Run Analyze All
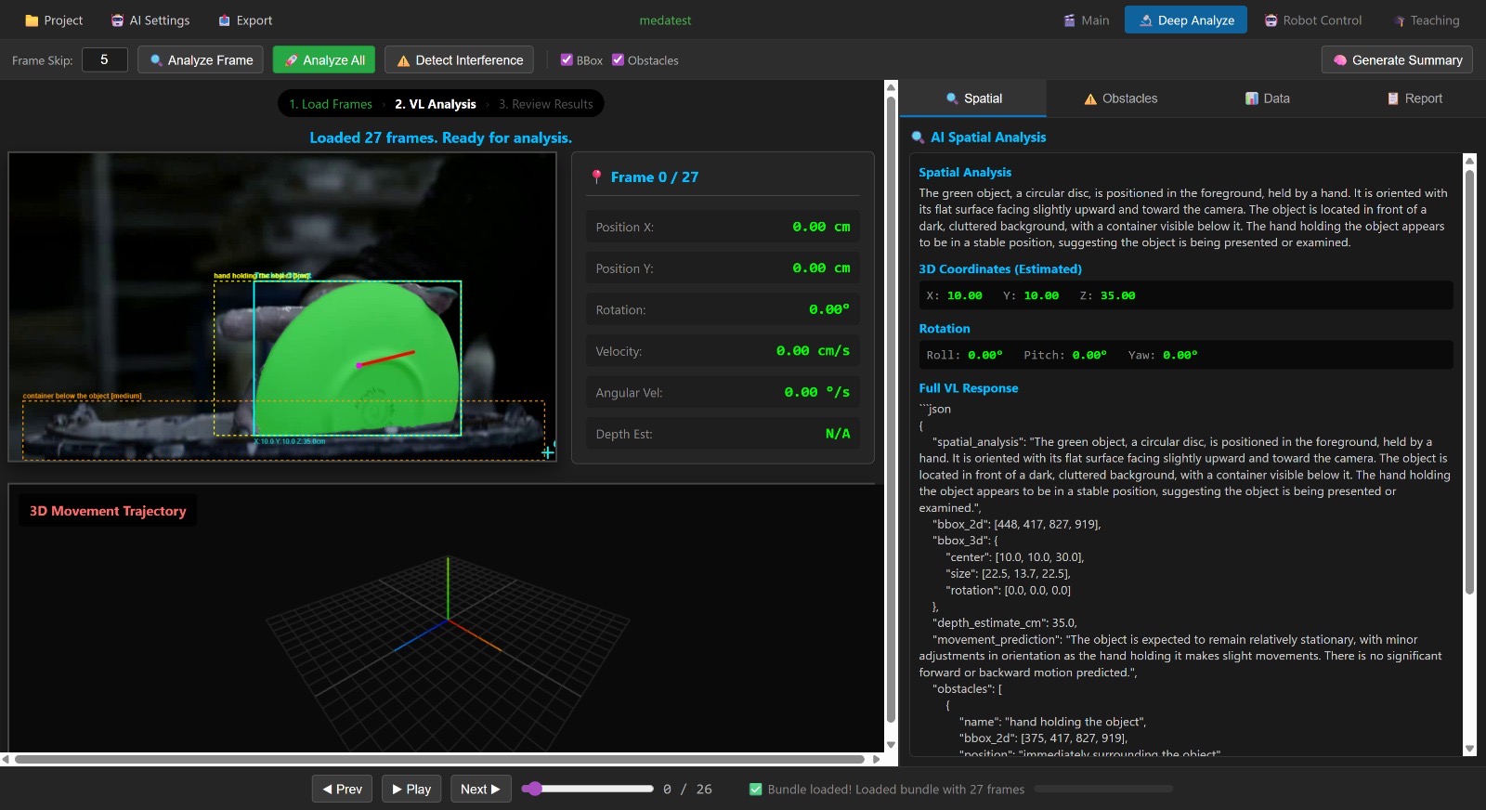 point(325,59)
